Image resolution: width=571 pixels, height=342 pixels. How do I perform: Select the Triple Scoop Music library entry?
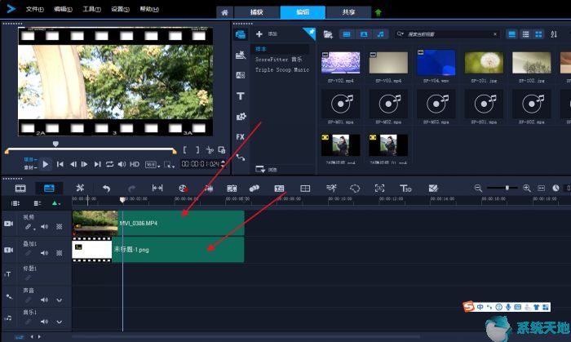coord(282,69)
